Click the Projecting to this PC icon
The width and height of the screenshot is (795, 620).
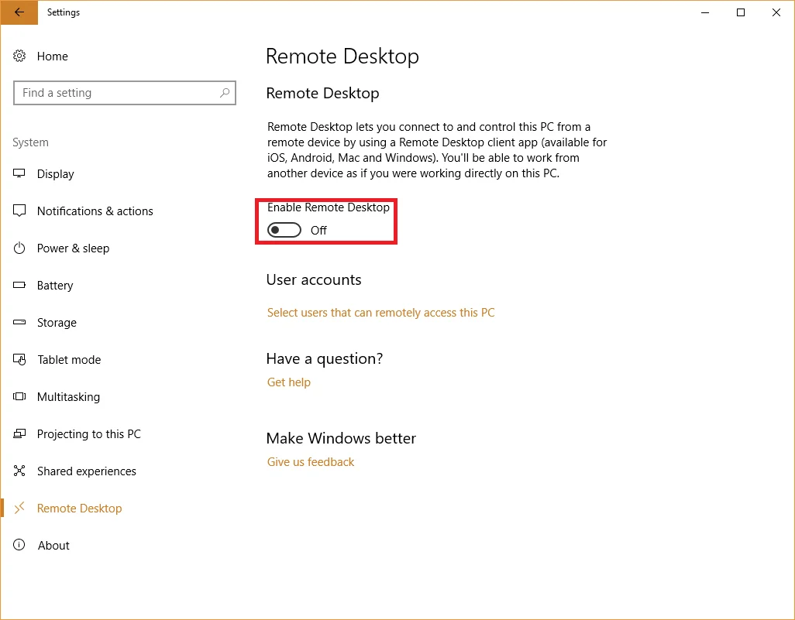[19, 433]
